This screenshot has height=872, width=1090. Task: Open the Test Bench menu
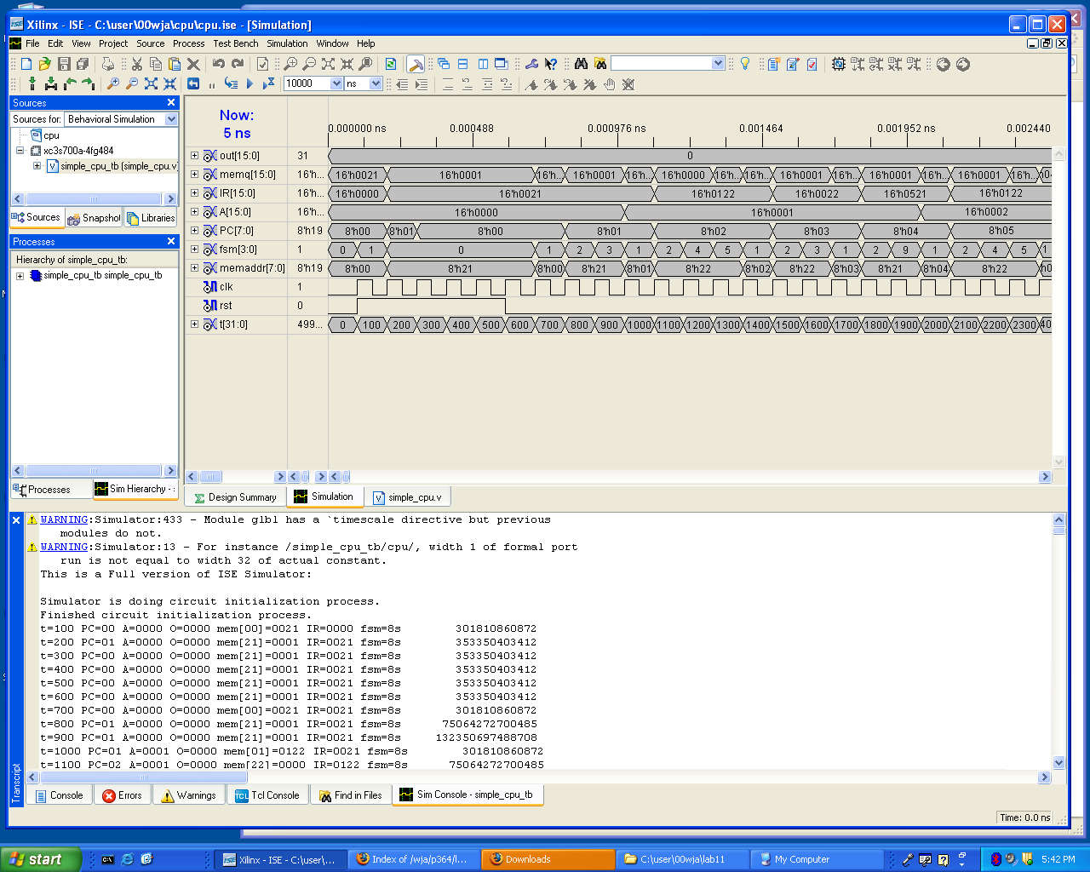tap(236, 43)
